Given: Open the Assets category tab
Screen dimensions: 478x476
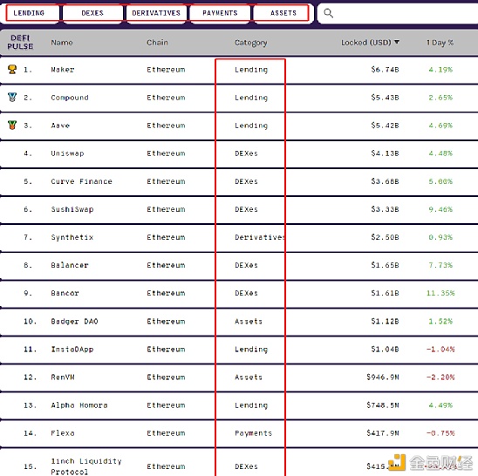Looking at the screenshot, I should 283,13.
